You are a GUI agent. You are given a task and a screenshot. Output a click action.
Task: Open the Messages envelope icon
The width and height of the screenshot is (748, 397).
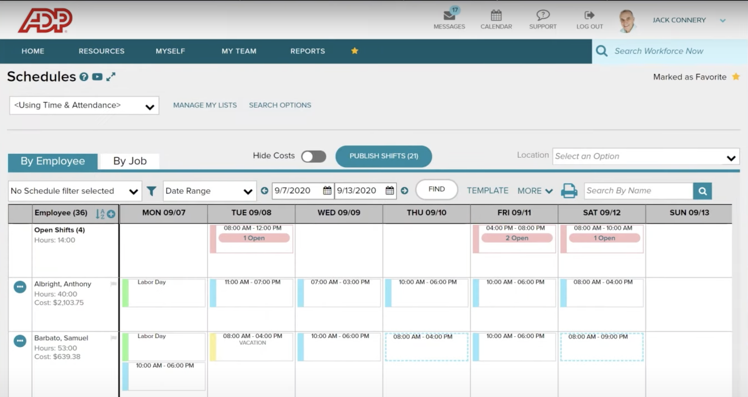click(449, 15)
